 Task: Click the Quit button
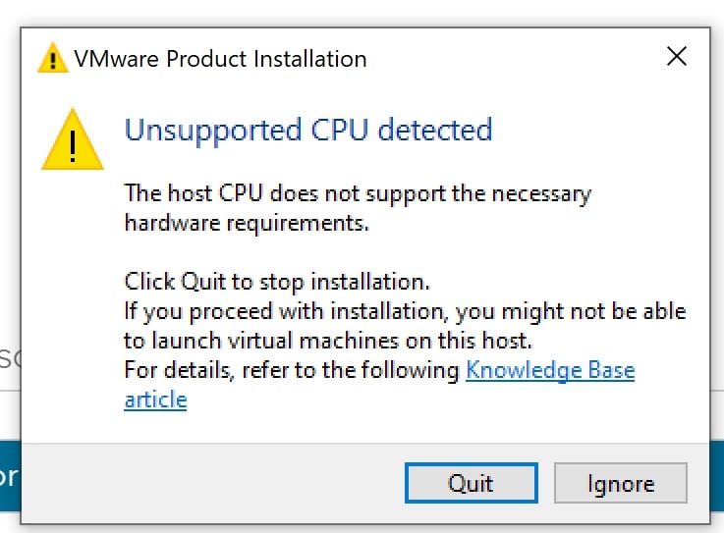click(x=471, y=483)
